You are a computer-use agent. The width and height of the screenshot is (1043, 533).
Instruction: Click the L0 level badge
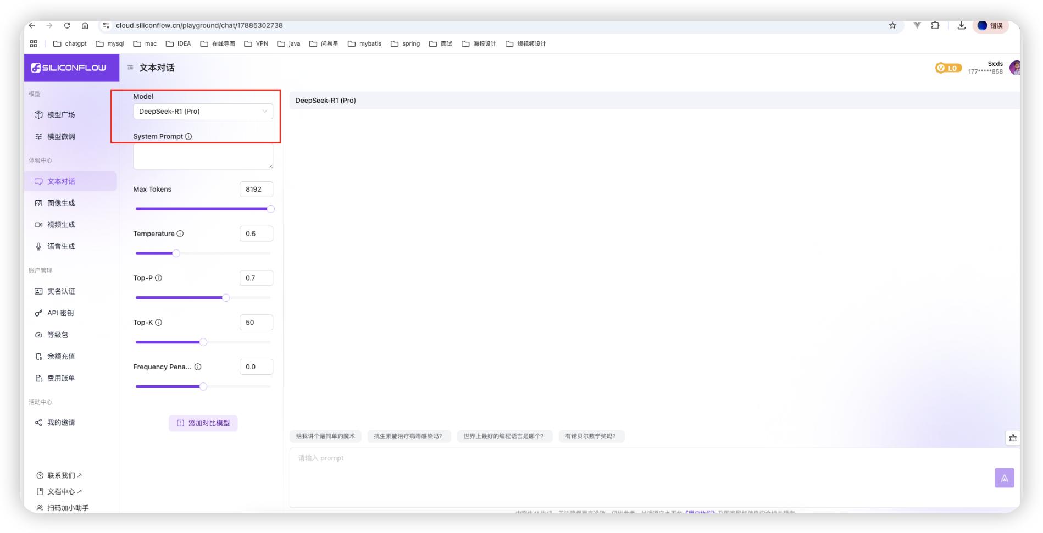tap(948, 68)
